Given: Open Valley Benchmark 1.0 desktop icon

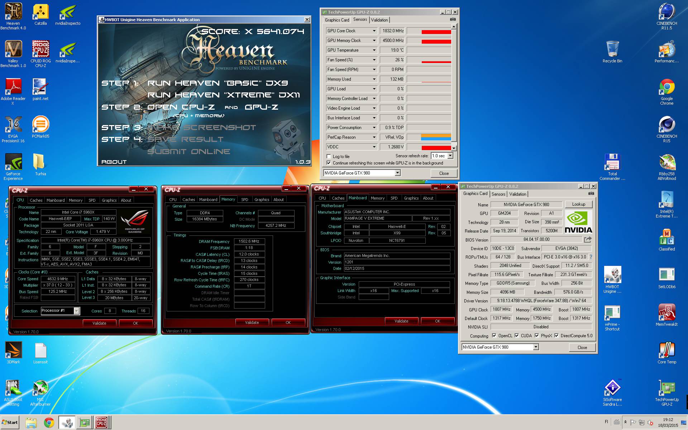Looking at the screenshot, I should pyautogui.click(x=13, y=54).
